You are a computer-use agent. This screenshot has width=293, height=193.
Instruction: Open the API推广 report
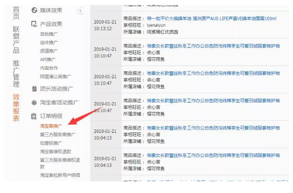coord(48,59)
